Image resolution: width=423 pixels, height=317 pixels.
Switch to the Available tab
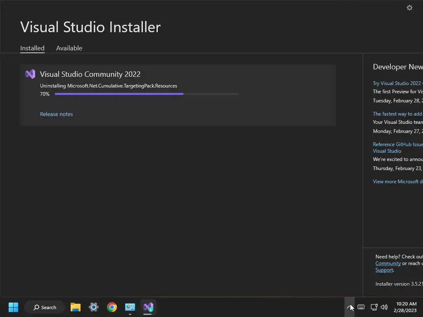click(x=69, y=48)
